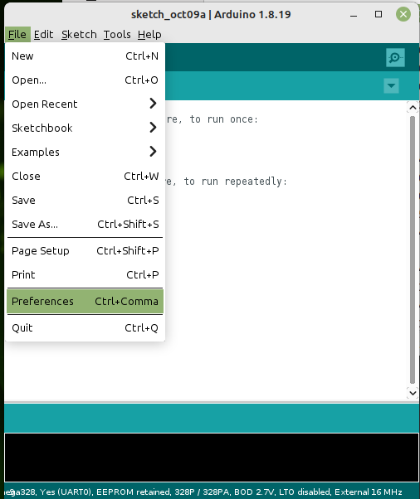420x499 pixels.
Task: Select the Print menu item
Action: tap(85, 274)
